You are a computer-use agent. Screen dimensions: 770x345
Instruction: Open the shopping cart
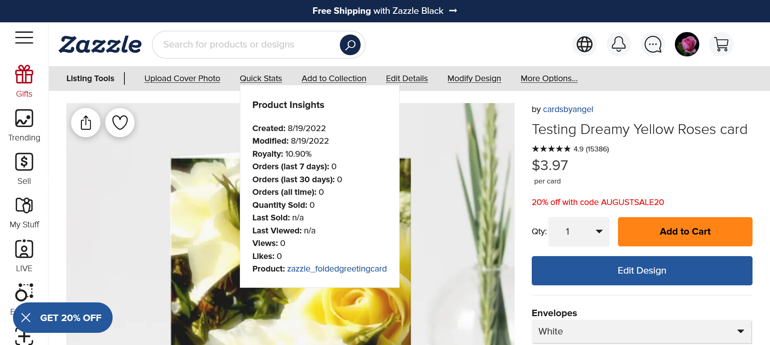[721, 44]
